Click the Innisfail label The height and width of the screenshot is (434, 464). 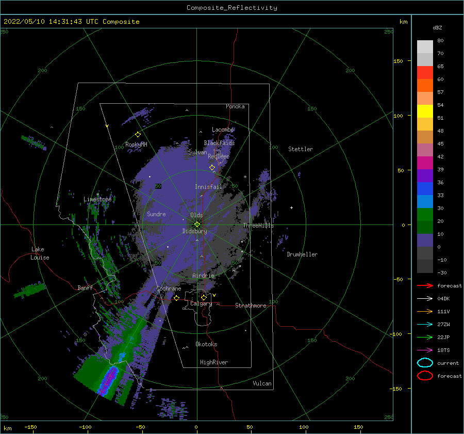pyautogui.click(x=208, y=187)
